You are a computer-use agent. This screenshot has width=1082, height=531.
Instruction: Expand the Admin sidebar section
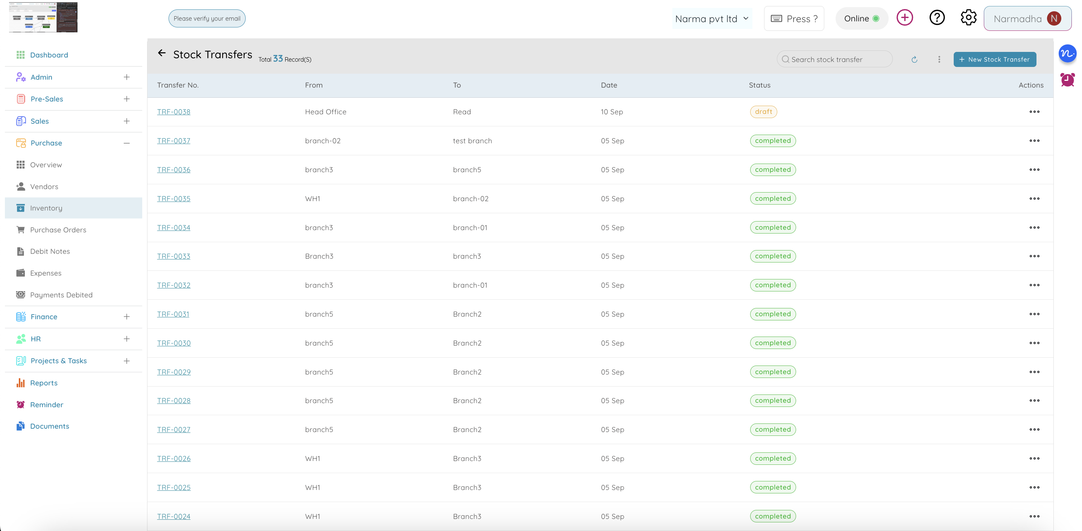pos(126,77)
